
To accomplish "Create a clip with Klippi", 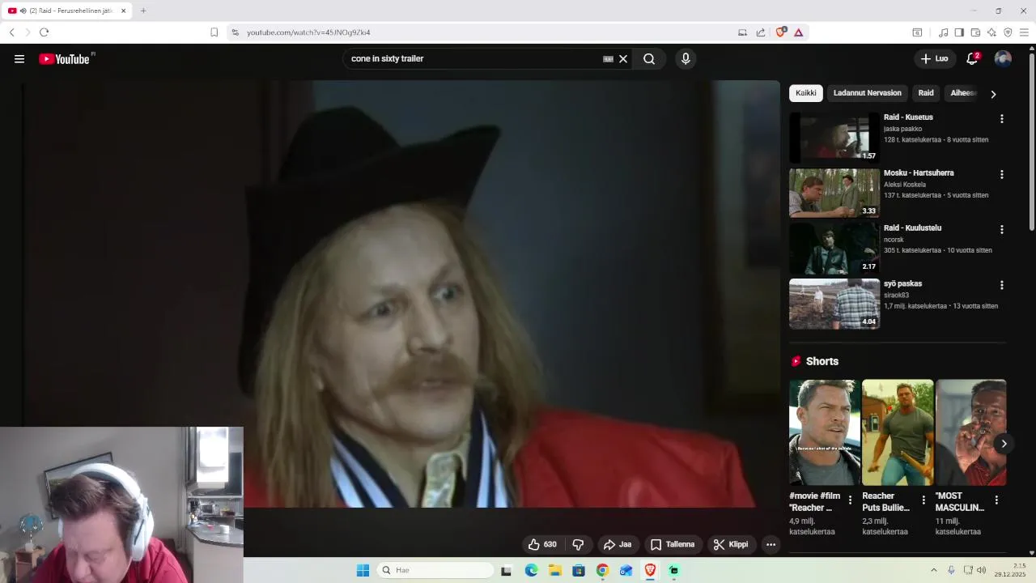I will point(731,544).
